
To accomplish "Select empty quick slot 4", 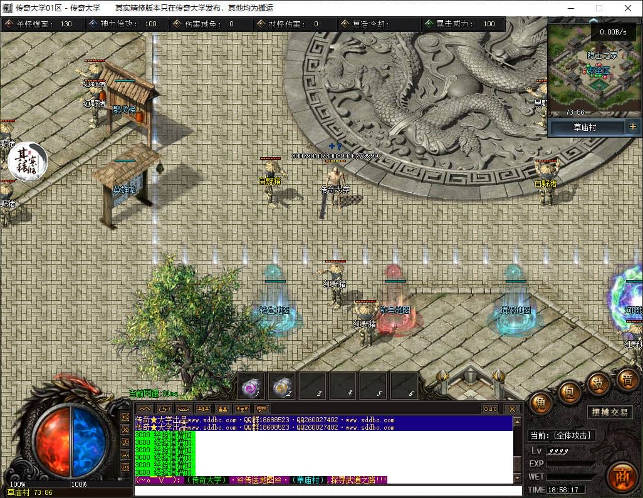I will tap(343, 386).
